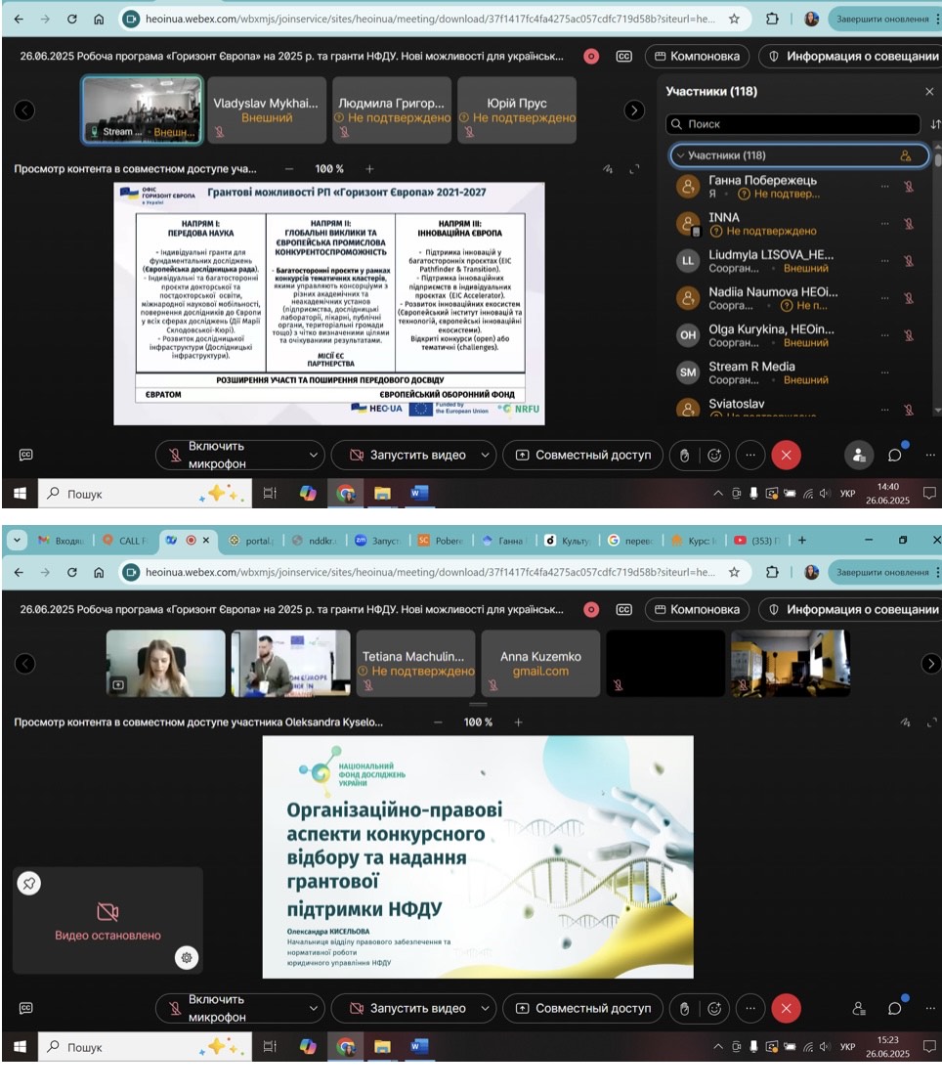Click Информация о совещании in the 15:23 window
Viewport: 942px width, 1092px height.
click(x=851, y=609)
